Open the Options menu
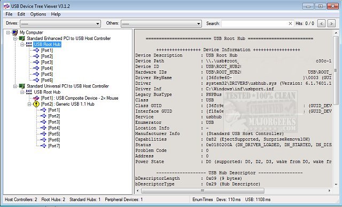 [38, 14]
